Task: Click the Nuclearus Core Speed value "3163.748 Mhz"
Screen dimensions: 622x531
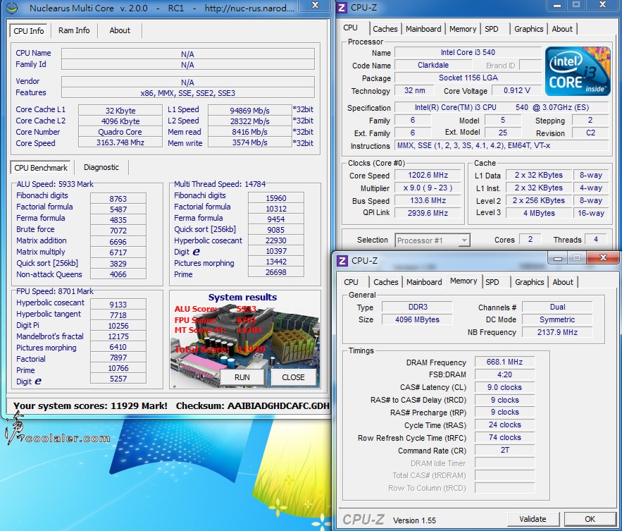Action: coord(120,142)
